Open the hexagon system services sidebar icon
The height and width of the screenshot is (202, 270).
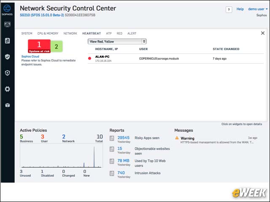(7, 73)
